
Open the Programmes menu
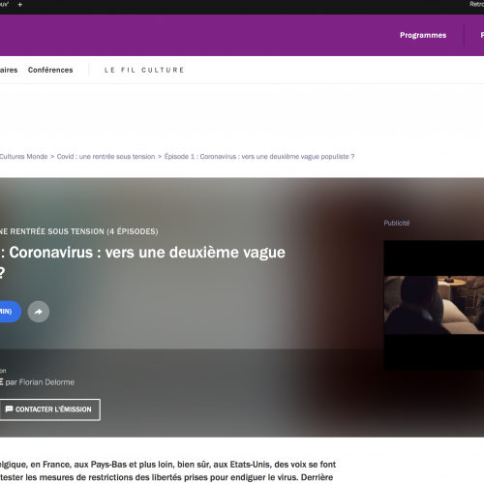pos(423,35)
